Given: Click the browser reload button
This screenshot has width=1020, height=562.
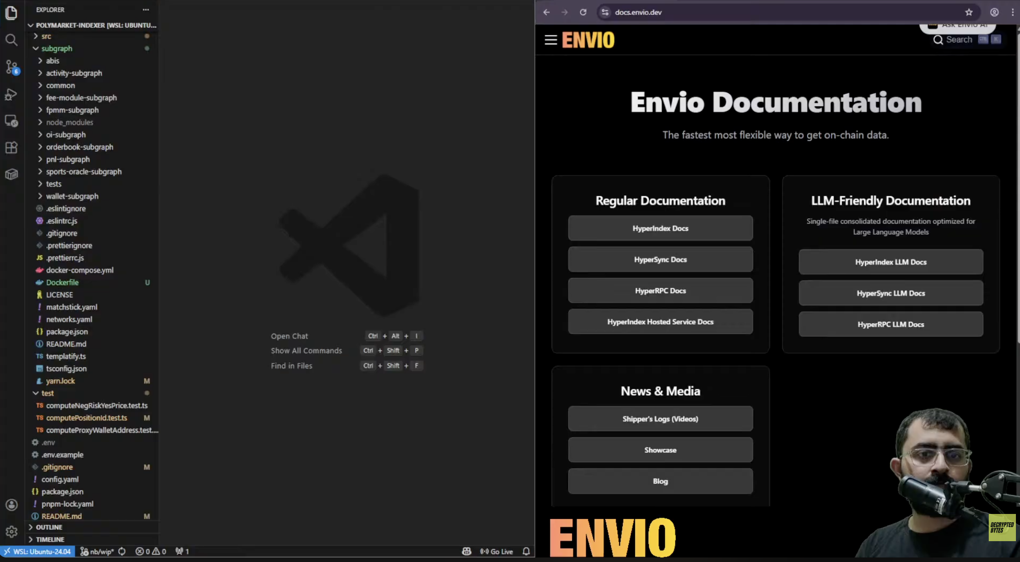Looking at the screenshot, I should click(x=583, y=12).
